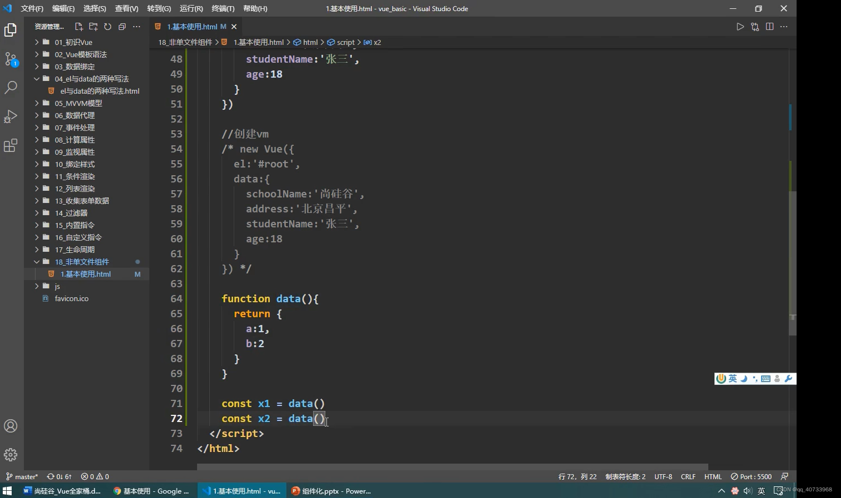
Task: Open the 编辑(E) menu
Action: (x=63, y=9)
